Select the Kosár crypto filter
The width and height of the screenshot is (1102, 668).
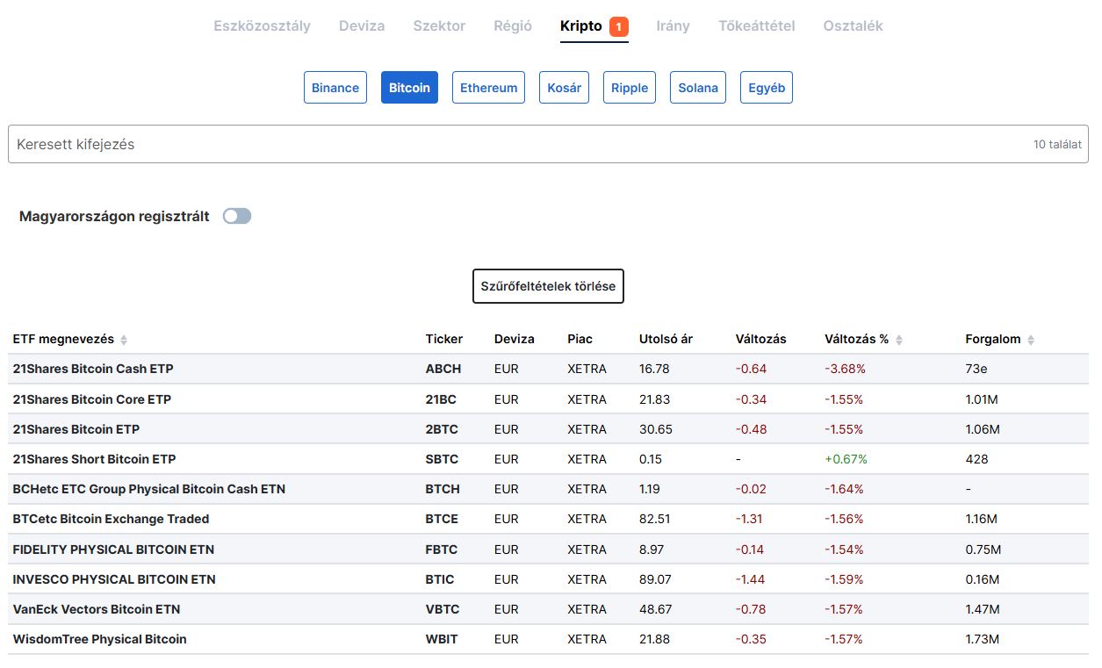(564, 88)
